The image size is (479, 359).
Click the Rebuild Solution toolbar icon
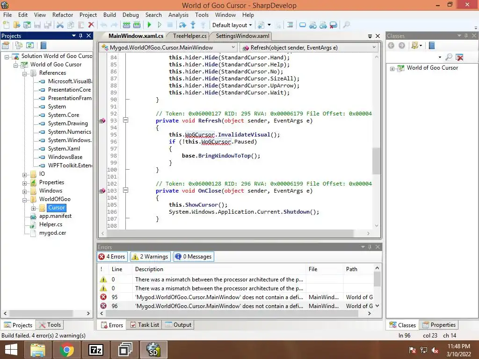tap(137, 25)
